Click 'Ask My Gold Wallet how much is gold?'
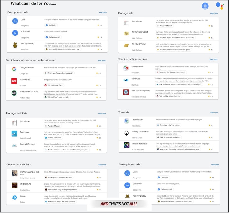 (x=174, y=50)
